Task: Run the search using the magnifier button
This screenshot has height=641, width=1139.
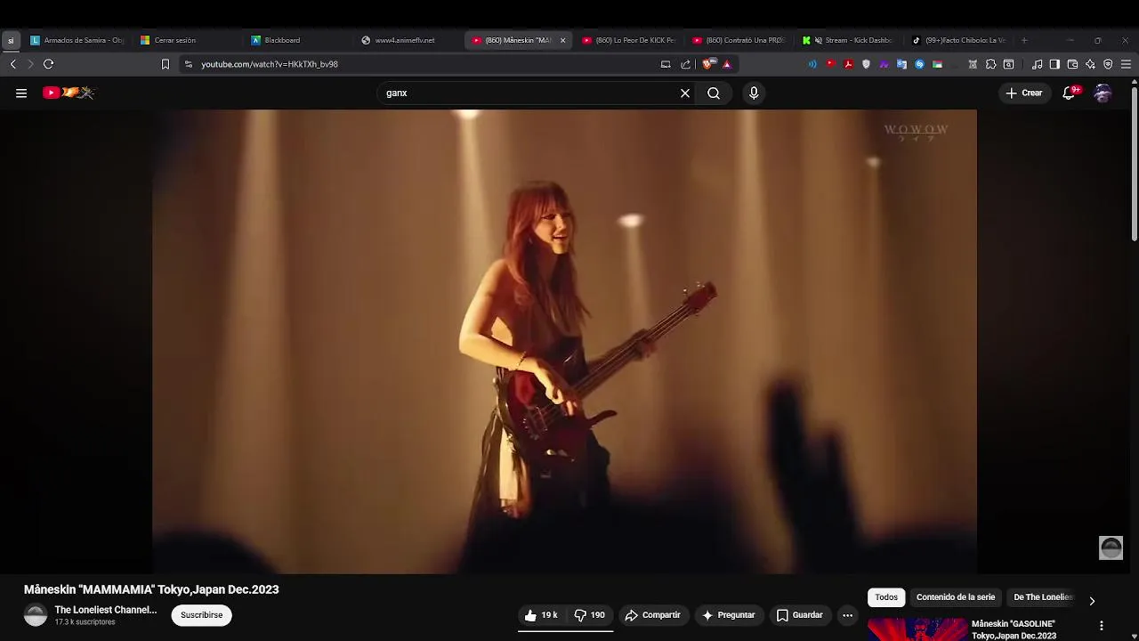Action: coord(714,93)
